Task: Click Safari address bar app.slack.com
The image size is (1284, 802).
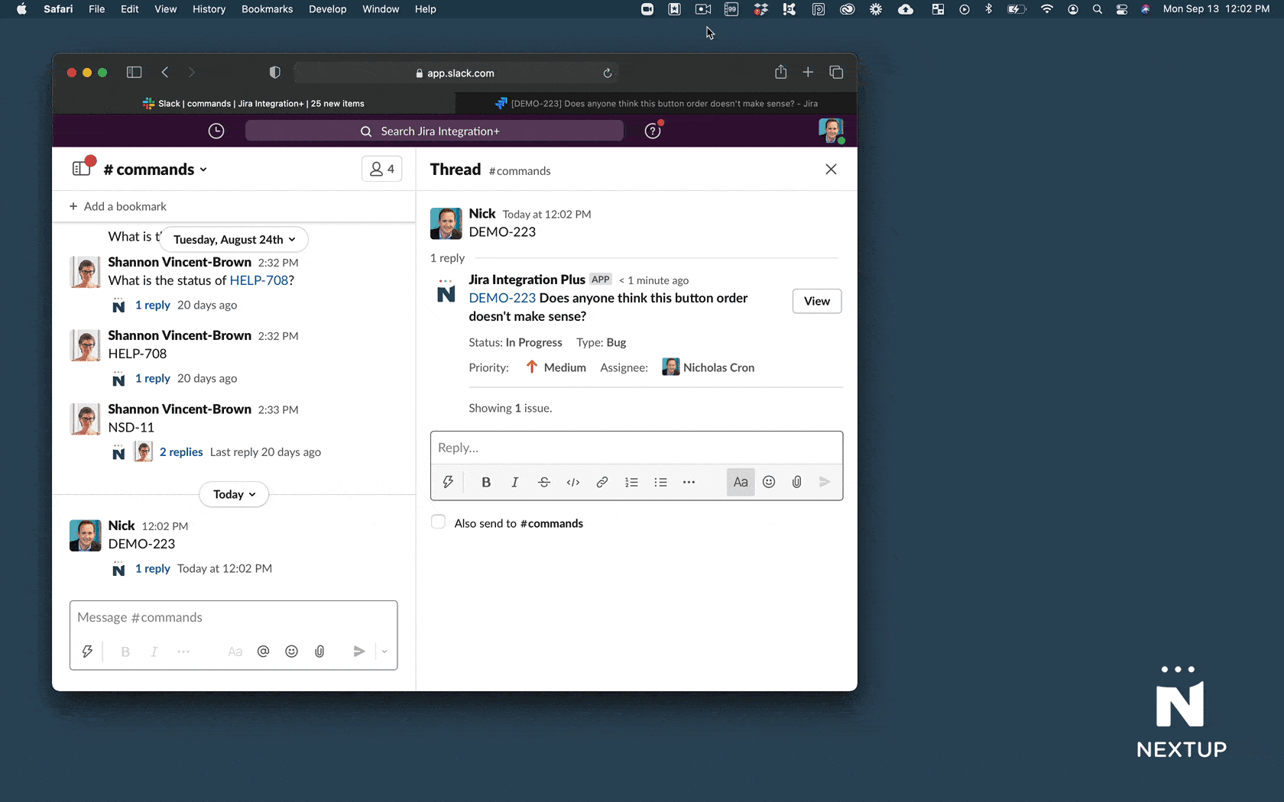Action: click(455, 73)
